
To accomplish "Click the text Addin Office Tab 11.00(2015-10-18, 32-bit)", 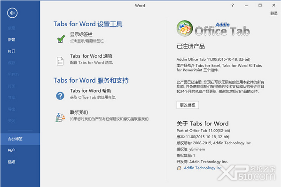I will (213, 59).
